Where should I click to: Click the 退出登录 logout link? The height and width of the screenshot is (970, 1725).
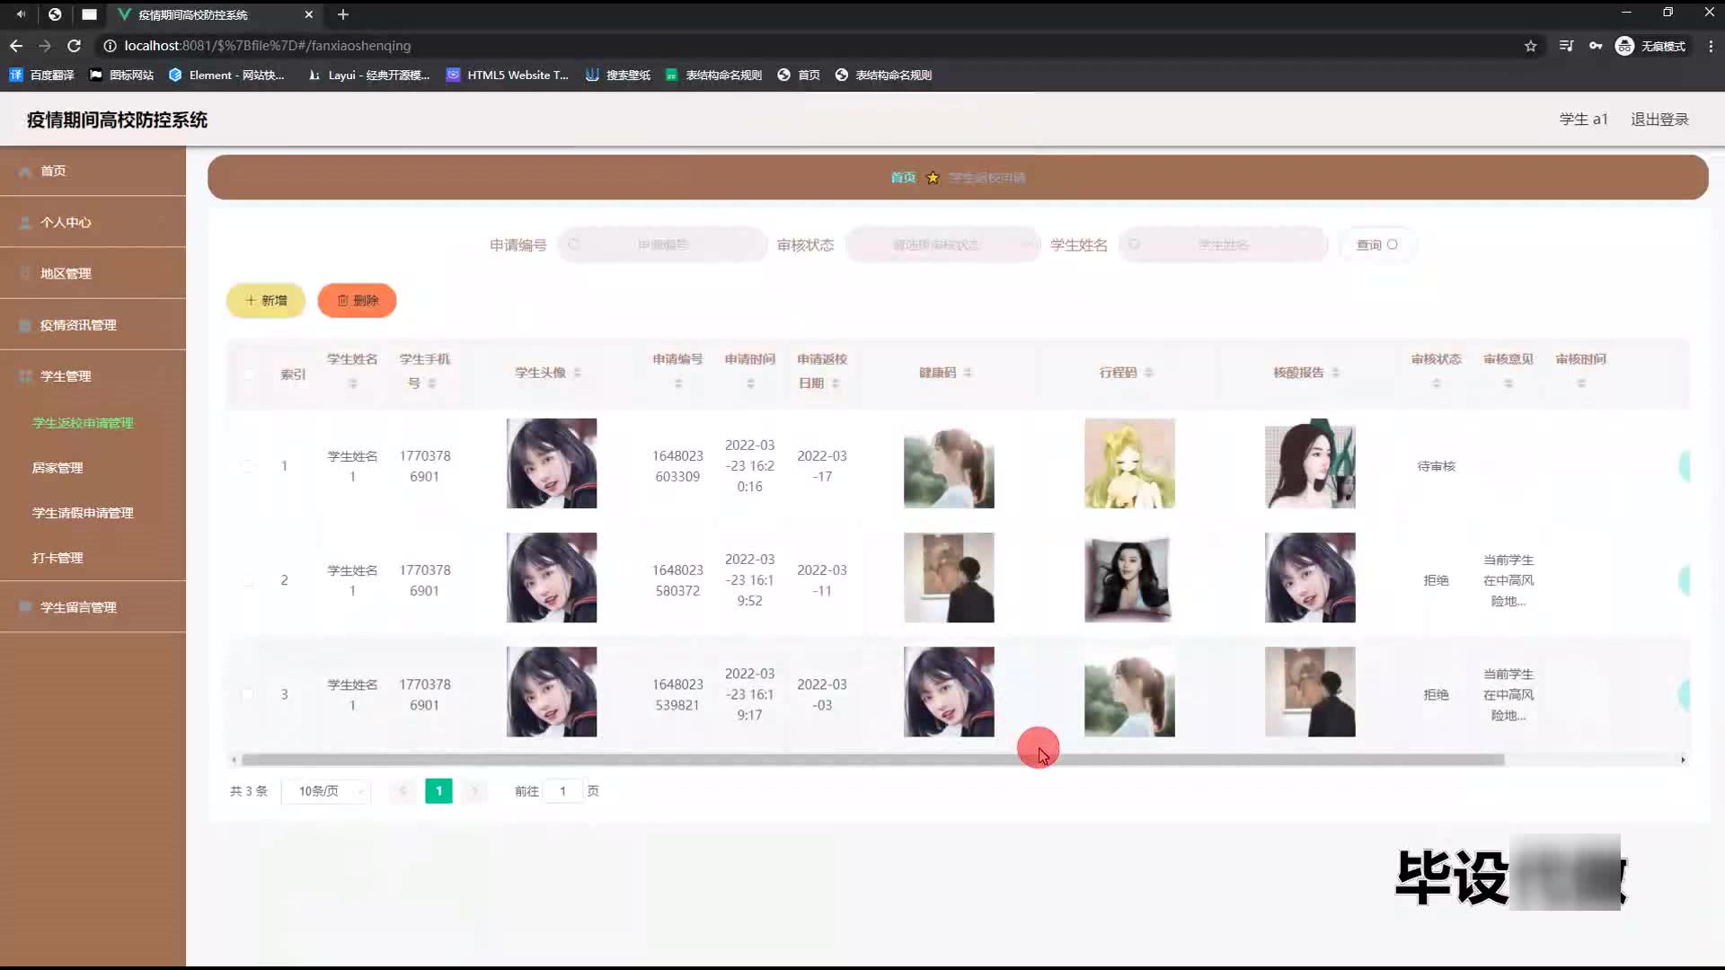coord(1659,119)
